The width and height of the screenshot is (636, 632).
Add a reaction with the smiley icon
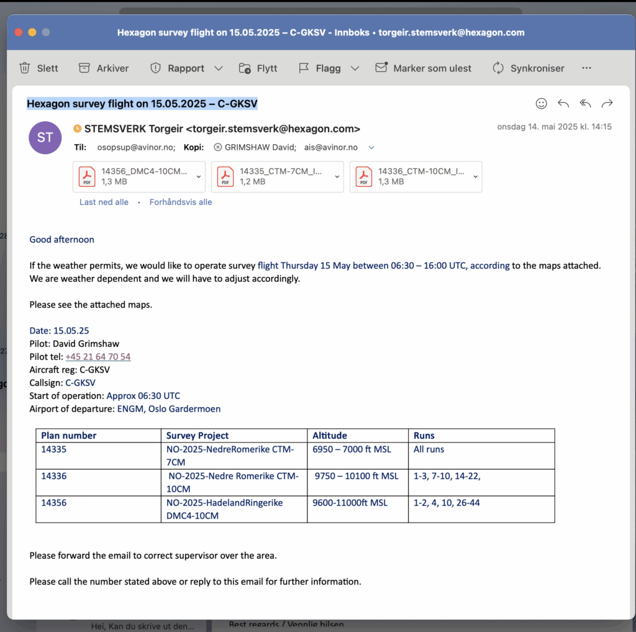point(541,104)
